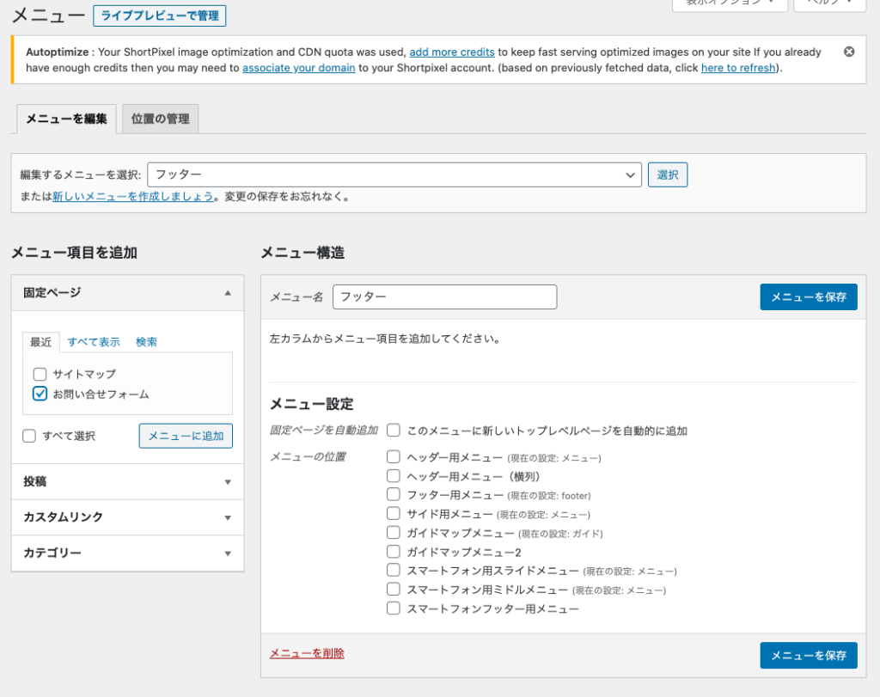Switch to the 位置の管理 tab

pyautogui.click(x=160, y=119)
